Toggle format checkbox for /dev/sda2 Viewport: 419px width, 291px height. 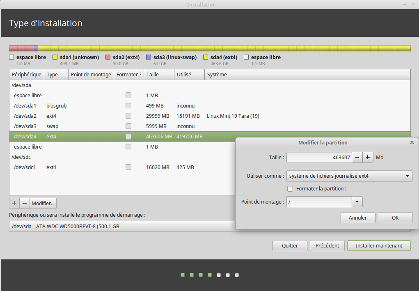128,116
